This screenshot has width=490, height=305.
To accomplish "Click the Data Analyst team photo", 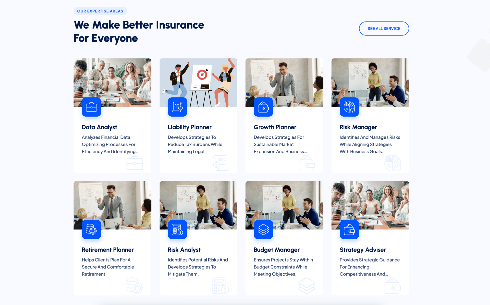I will click(x=112, y=83).
